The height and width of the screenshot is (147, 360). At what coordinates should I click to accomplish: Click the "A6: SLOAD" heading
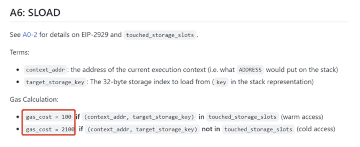click(x=35, y=13)
